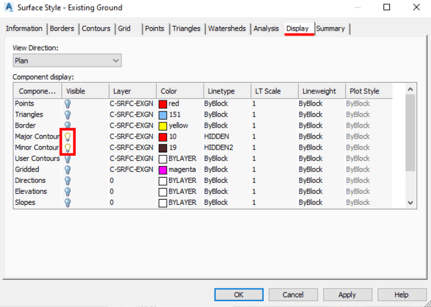Screen dimensions: 431x307
Task: Switch to the Information tab
Action: [24, 28]
